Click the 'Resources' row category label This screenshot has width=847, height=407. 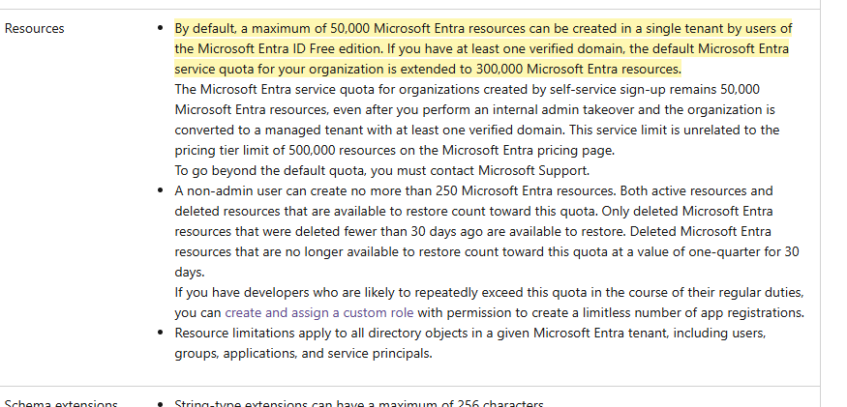[x=35, y=28]
